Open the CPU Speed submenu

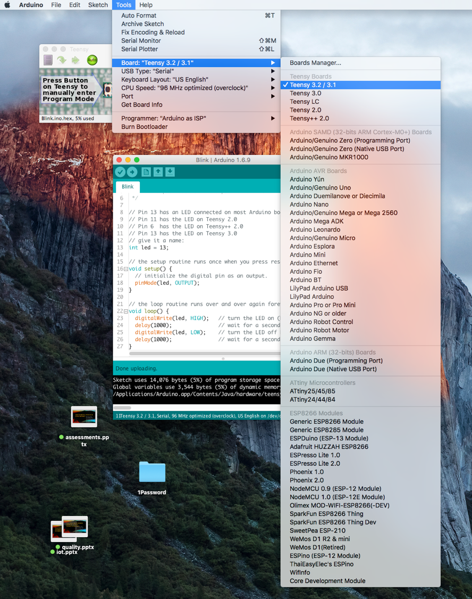coord(196,88)
